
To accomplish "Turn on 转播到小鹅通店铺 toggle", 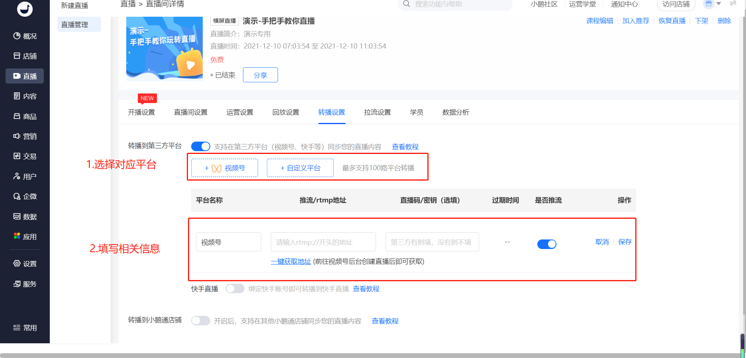I will pos(200,321).
